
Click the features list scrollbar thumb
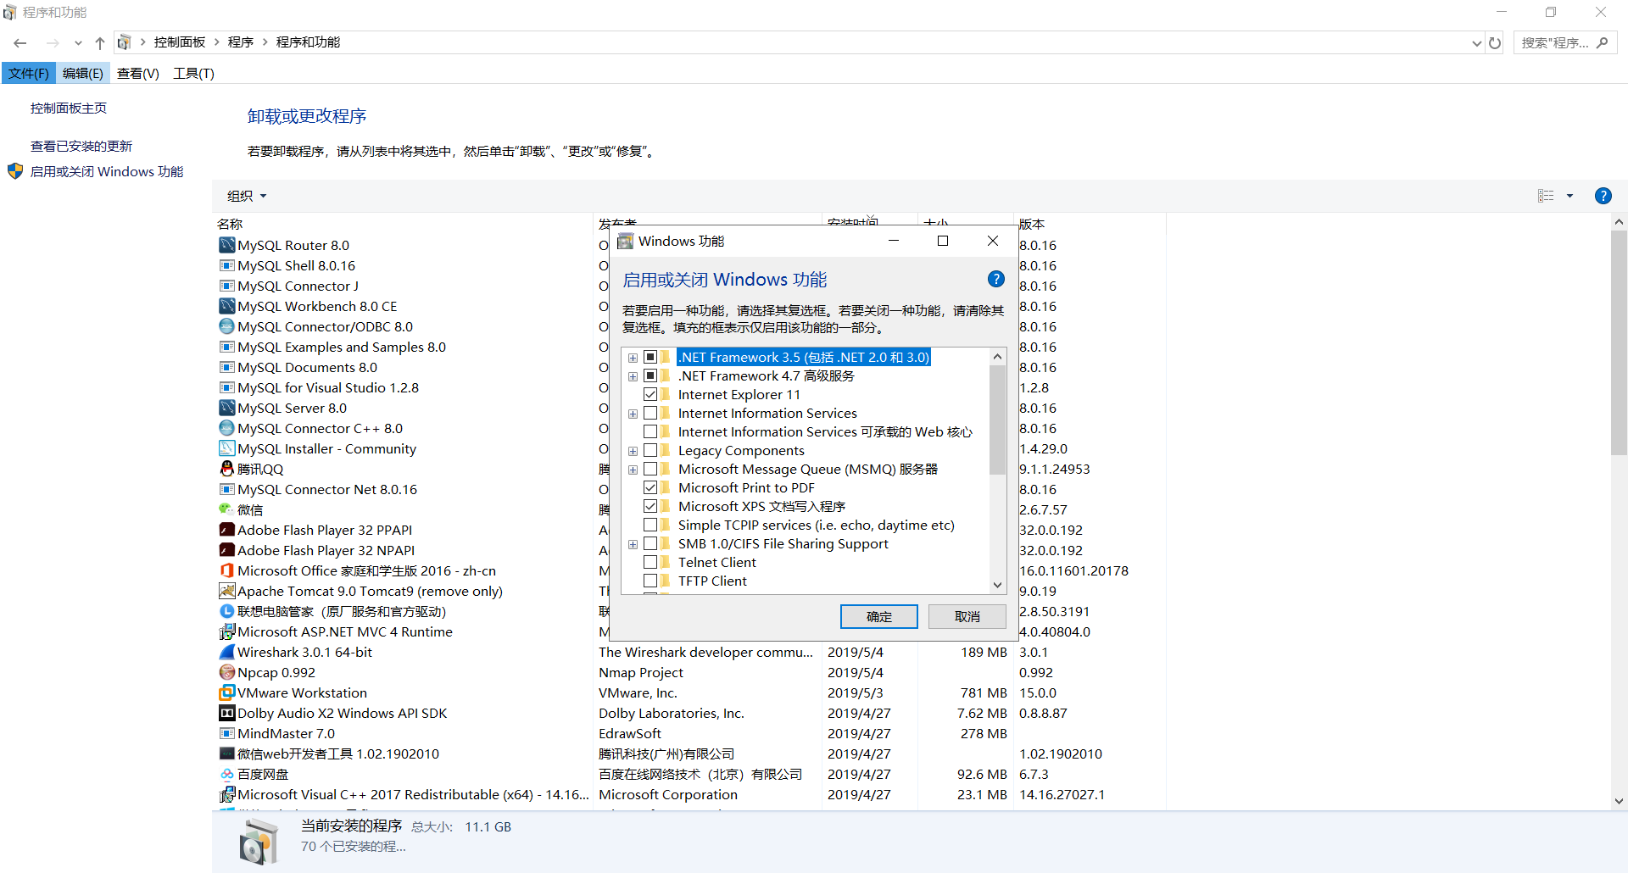pyautogui.click(x=997, y=419)
